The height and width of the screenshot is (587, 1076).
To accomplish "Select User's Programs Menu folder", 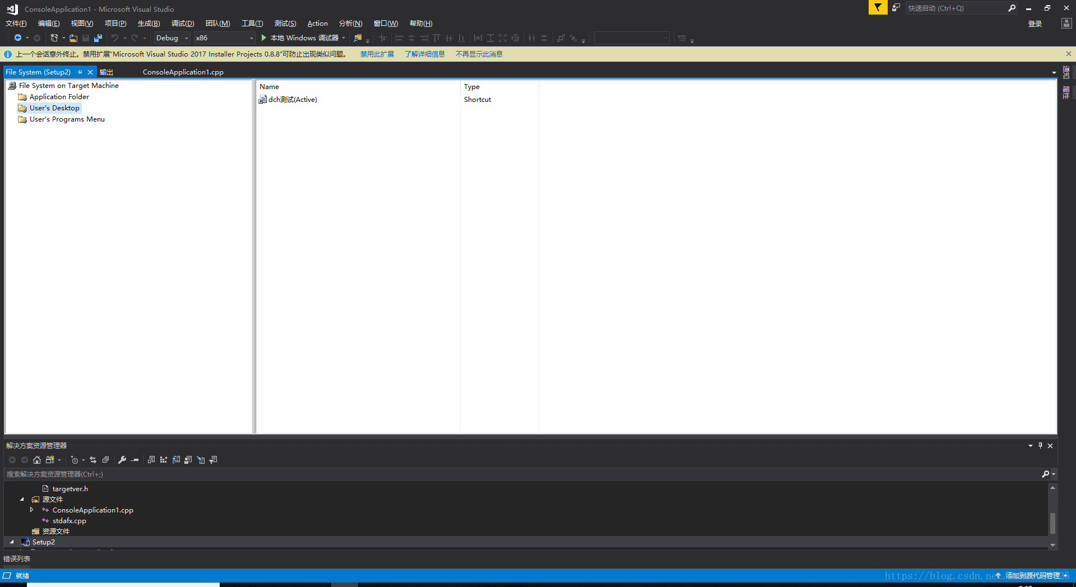I will coord(67,119).
